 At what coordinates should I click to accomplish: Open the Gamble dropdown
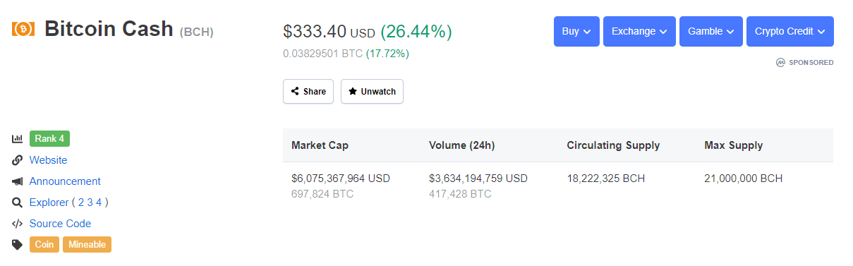click(x=711, y=32)
